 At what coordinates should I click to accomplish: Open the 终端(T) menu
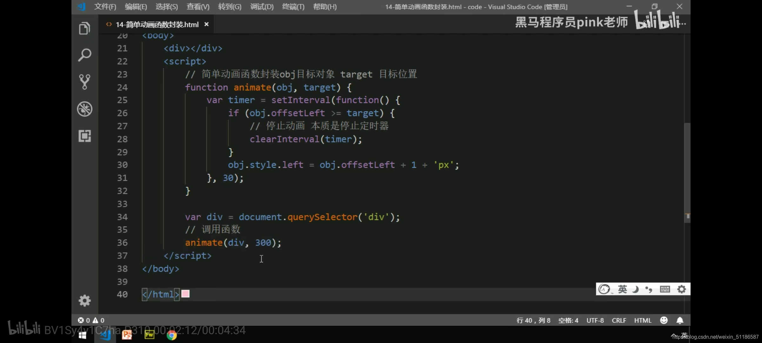click(x=293, y=7)
